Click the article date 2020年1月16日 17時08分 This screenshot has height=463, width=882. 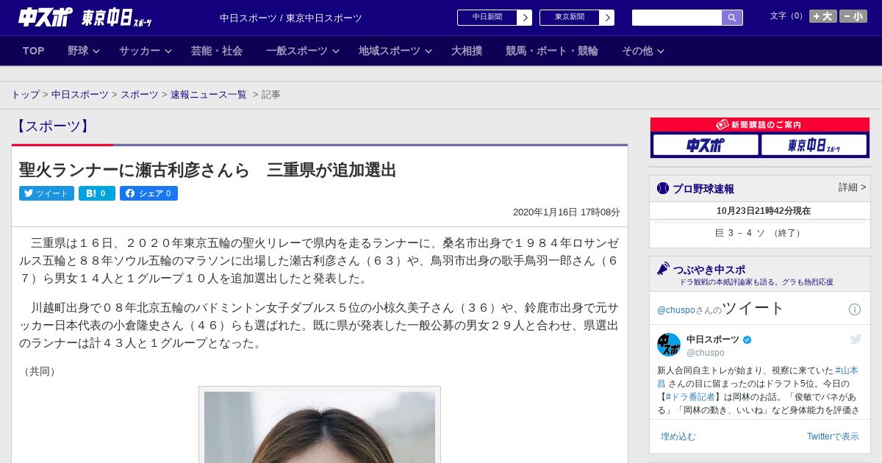tap(566, 212)
